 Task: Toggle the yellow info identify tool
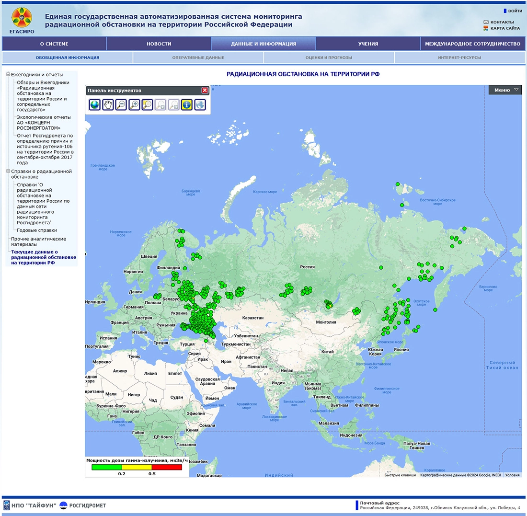(x=187, y=104)
